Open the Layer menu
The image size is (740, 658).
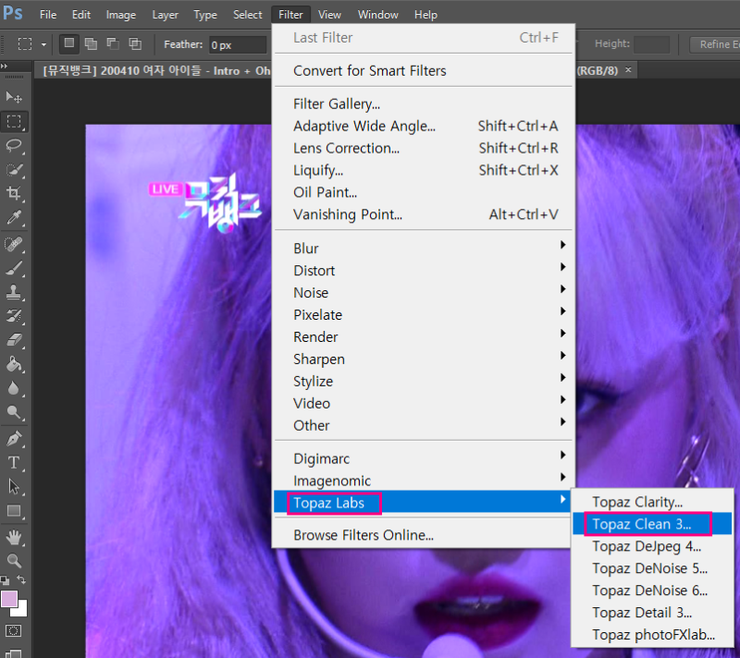click(166, 15)
